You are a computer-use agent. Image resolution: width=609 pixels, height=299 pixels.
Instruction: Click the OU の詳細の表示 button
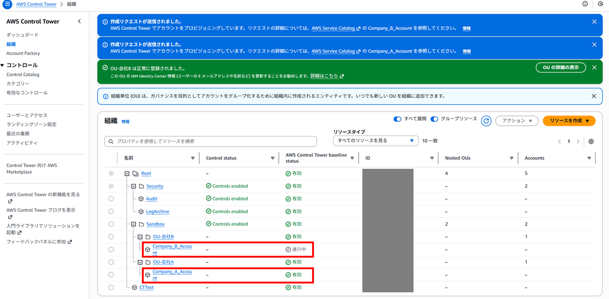tap(560, 67)
